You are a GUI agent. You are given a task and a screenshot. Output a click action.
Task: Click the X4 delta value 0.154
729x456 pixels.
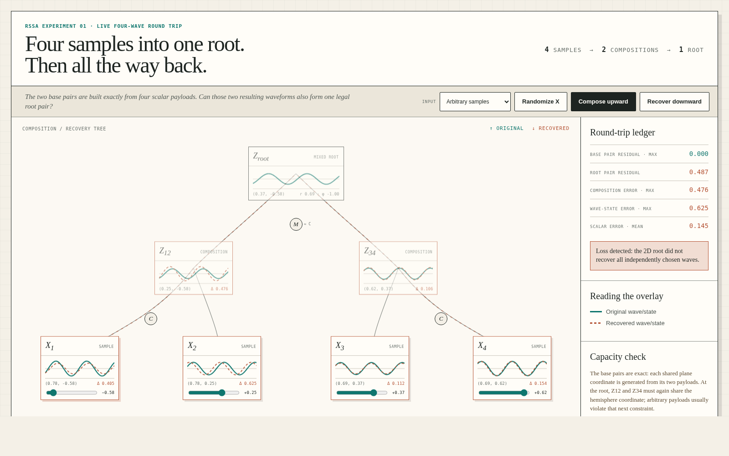pyautogui.click(x=538, y=383)
